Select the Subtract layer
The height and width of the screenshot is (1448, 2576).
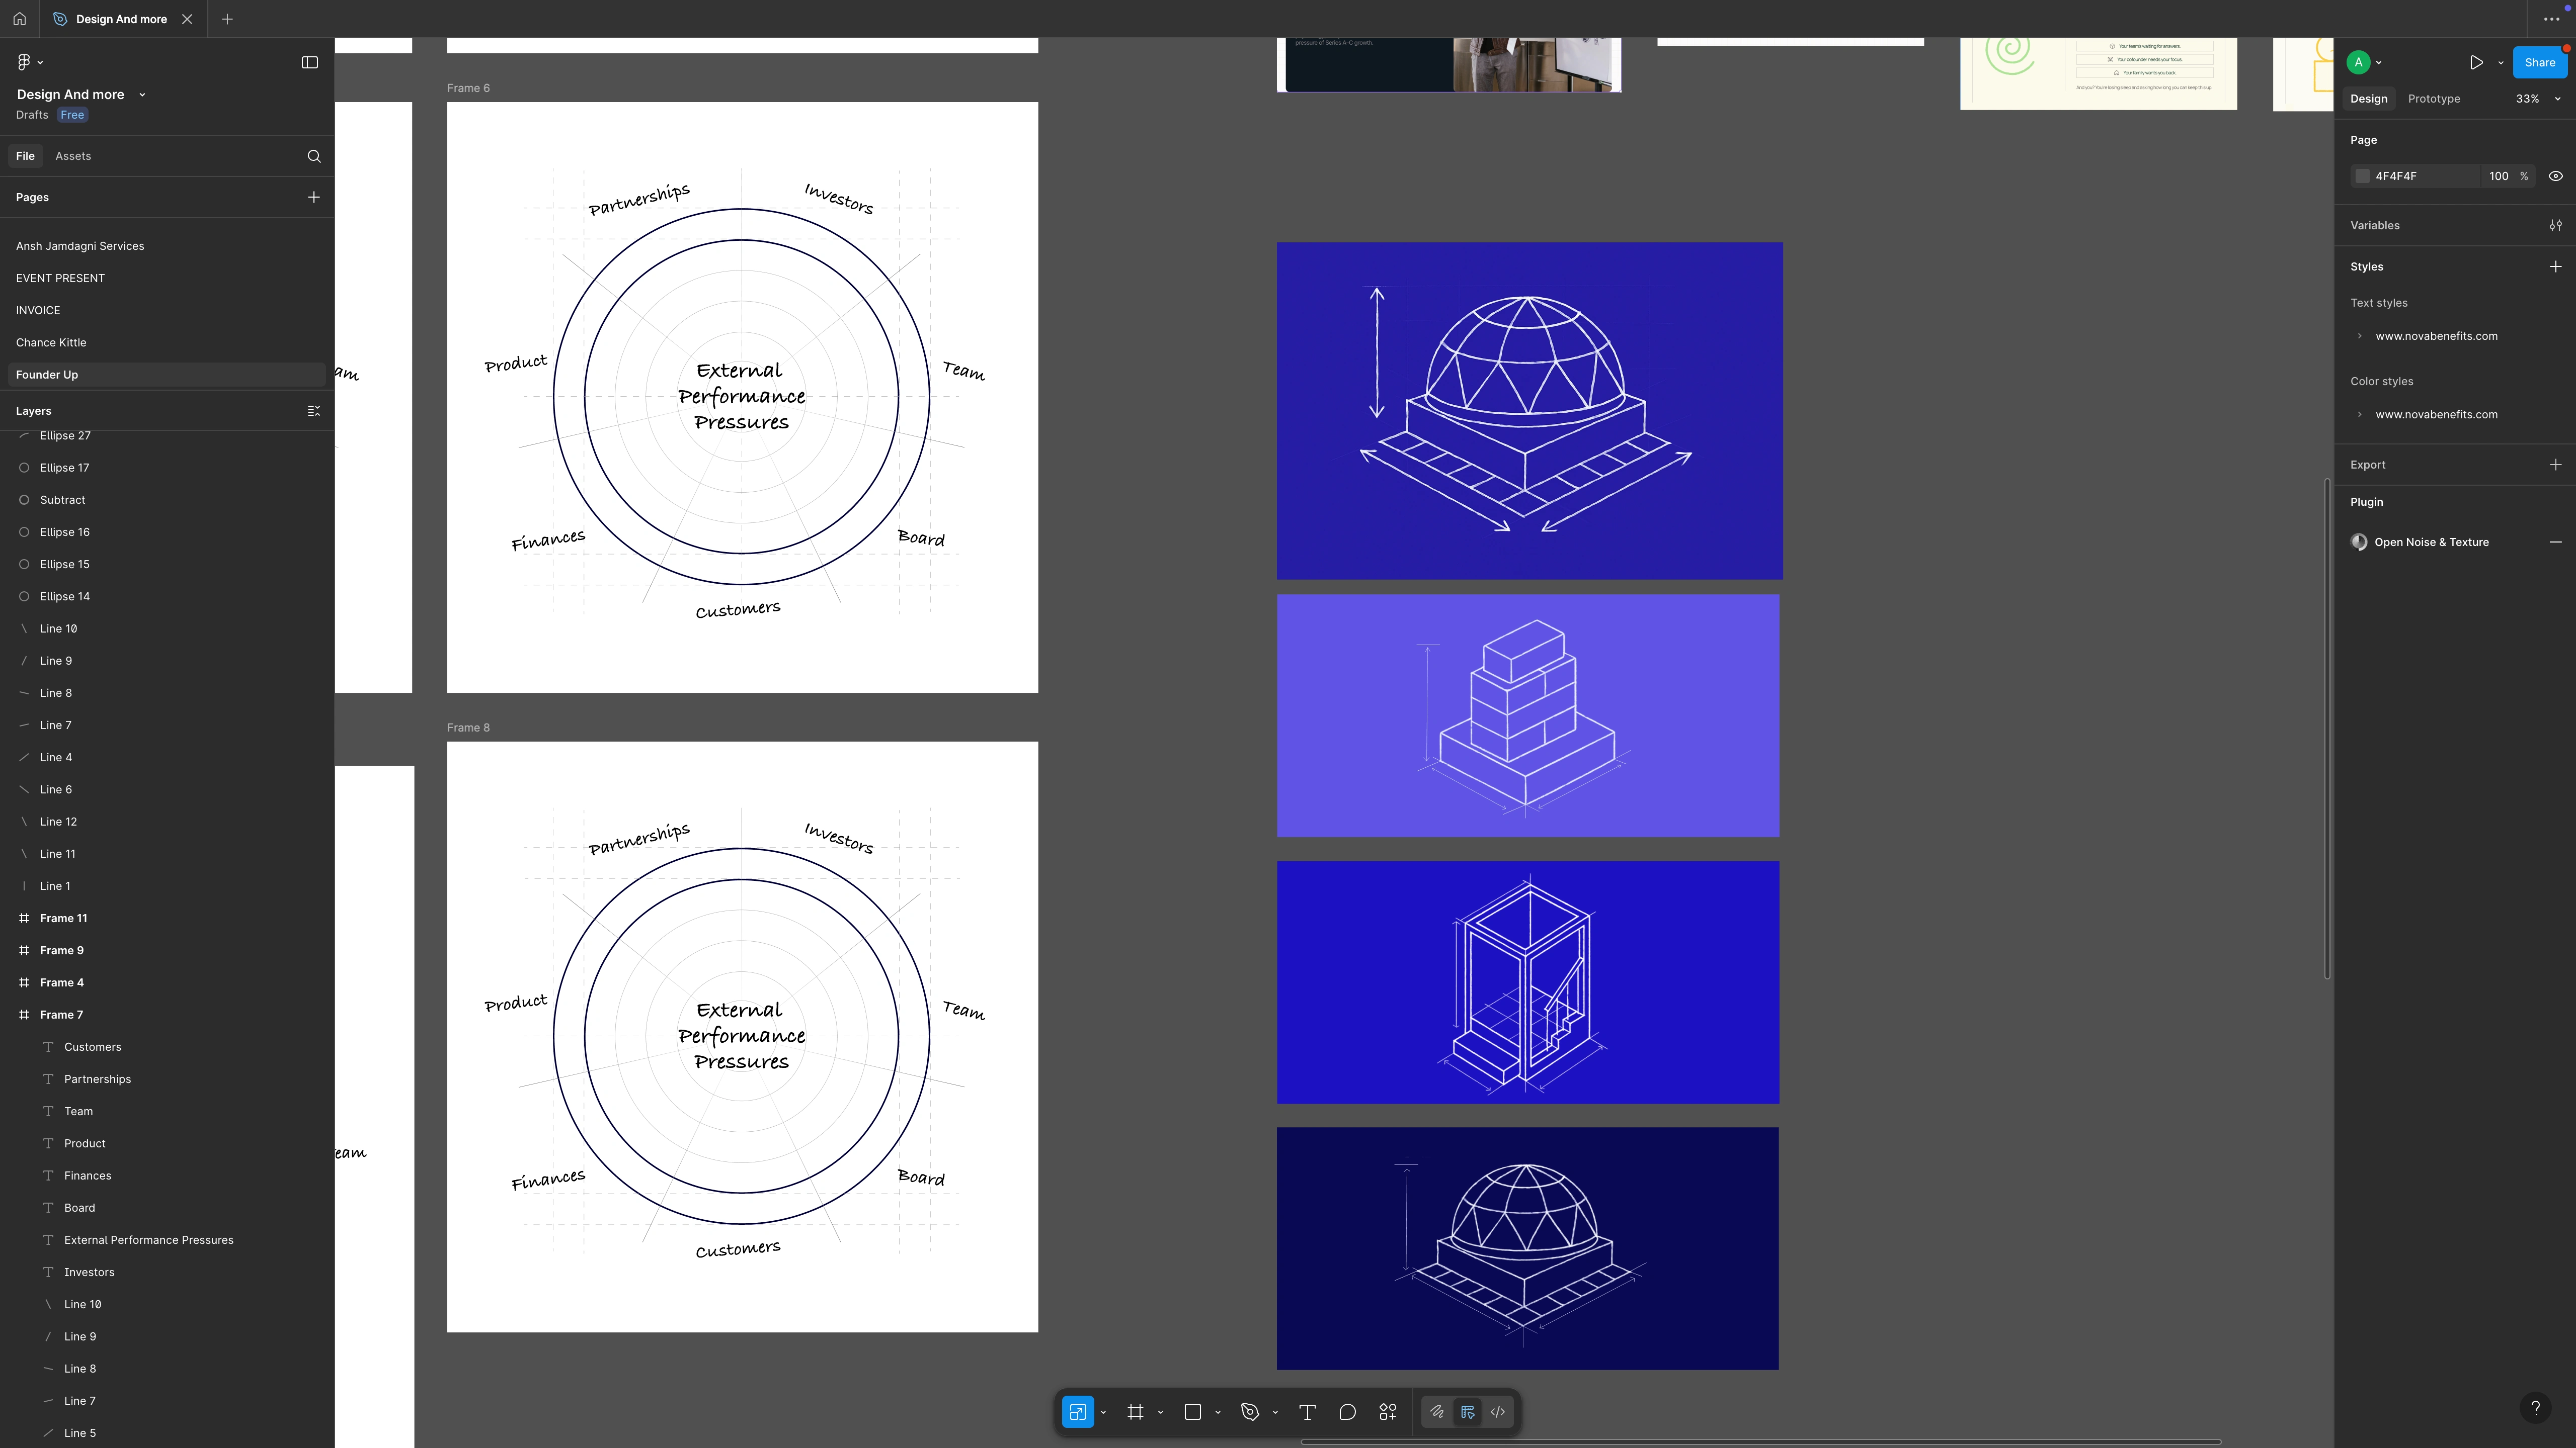pyautogui.click(x=62, y=500)
